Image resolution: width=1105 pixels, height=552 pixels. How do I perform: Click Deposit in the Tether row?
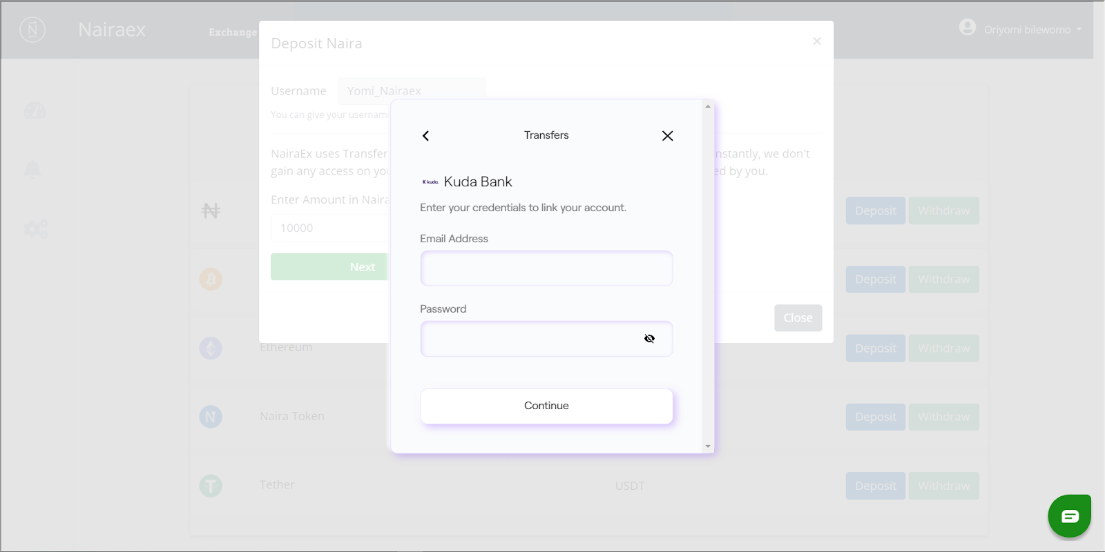876,486
